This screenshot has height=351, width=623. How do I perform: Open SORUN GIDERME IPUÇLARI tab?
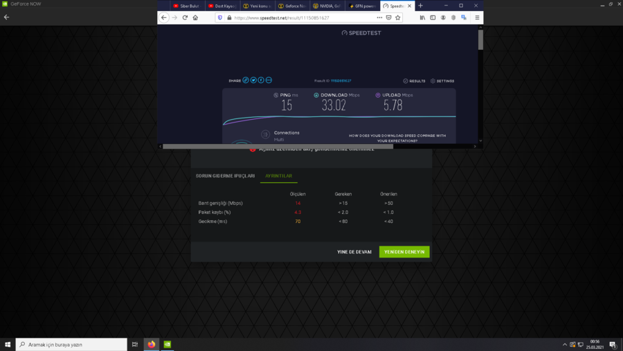pos(225,176)
